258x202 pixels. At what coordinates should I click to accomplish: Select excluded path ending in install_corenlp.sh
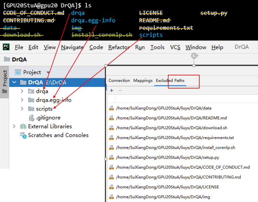[175, 148]
